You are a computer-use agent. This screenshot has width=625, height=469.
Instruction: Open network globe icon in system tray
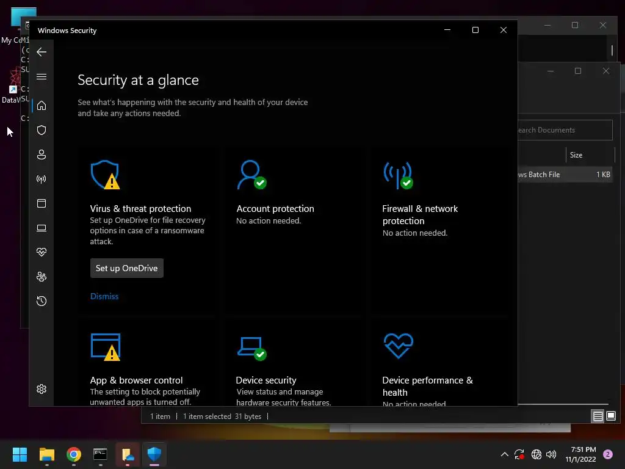(x=536, y=454)
